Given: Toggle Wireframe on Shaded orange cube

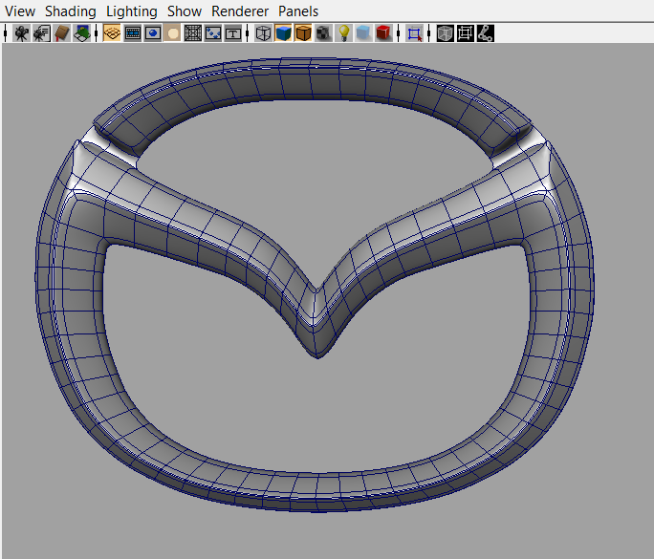Looking at the screenshot, I should [x=303, y=33].
